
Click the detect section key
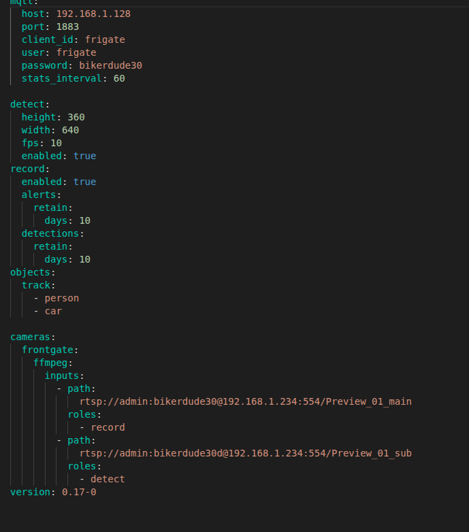[x=27, y=104]
